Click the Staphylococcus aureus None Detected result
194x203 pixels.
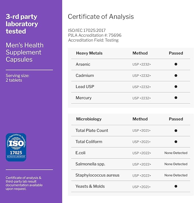(176, 175)
